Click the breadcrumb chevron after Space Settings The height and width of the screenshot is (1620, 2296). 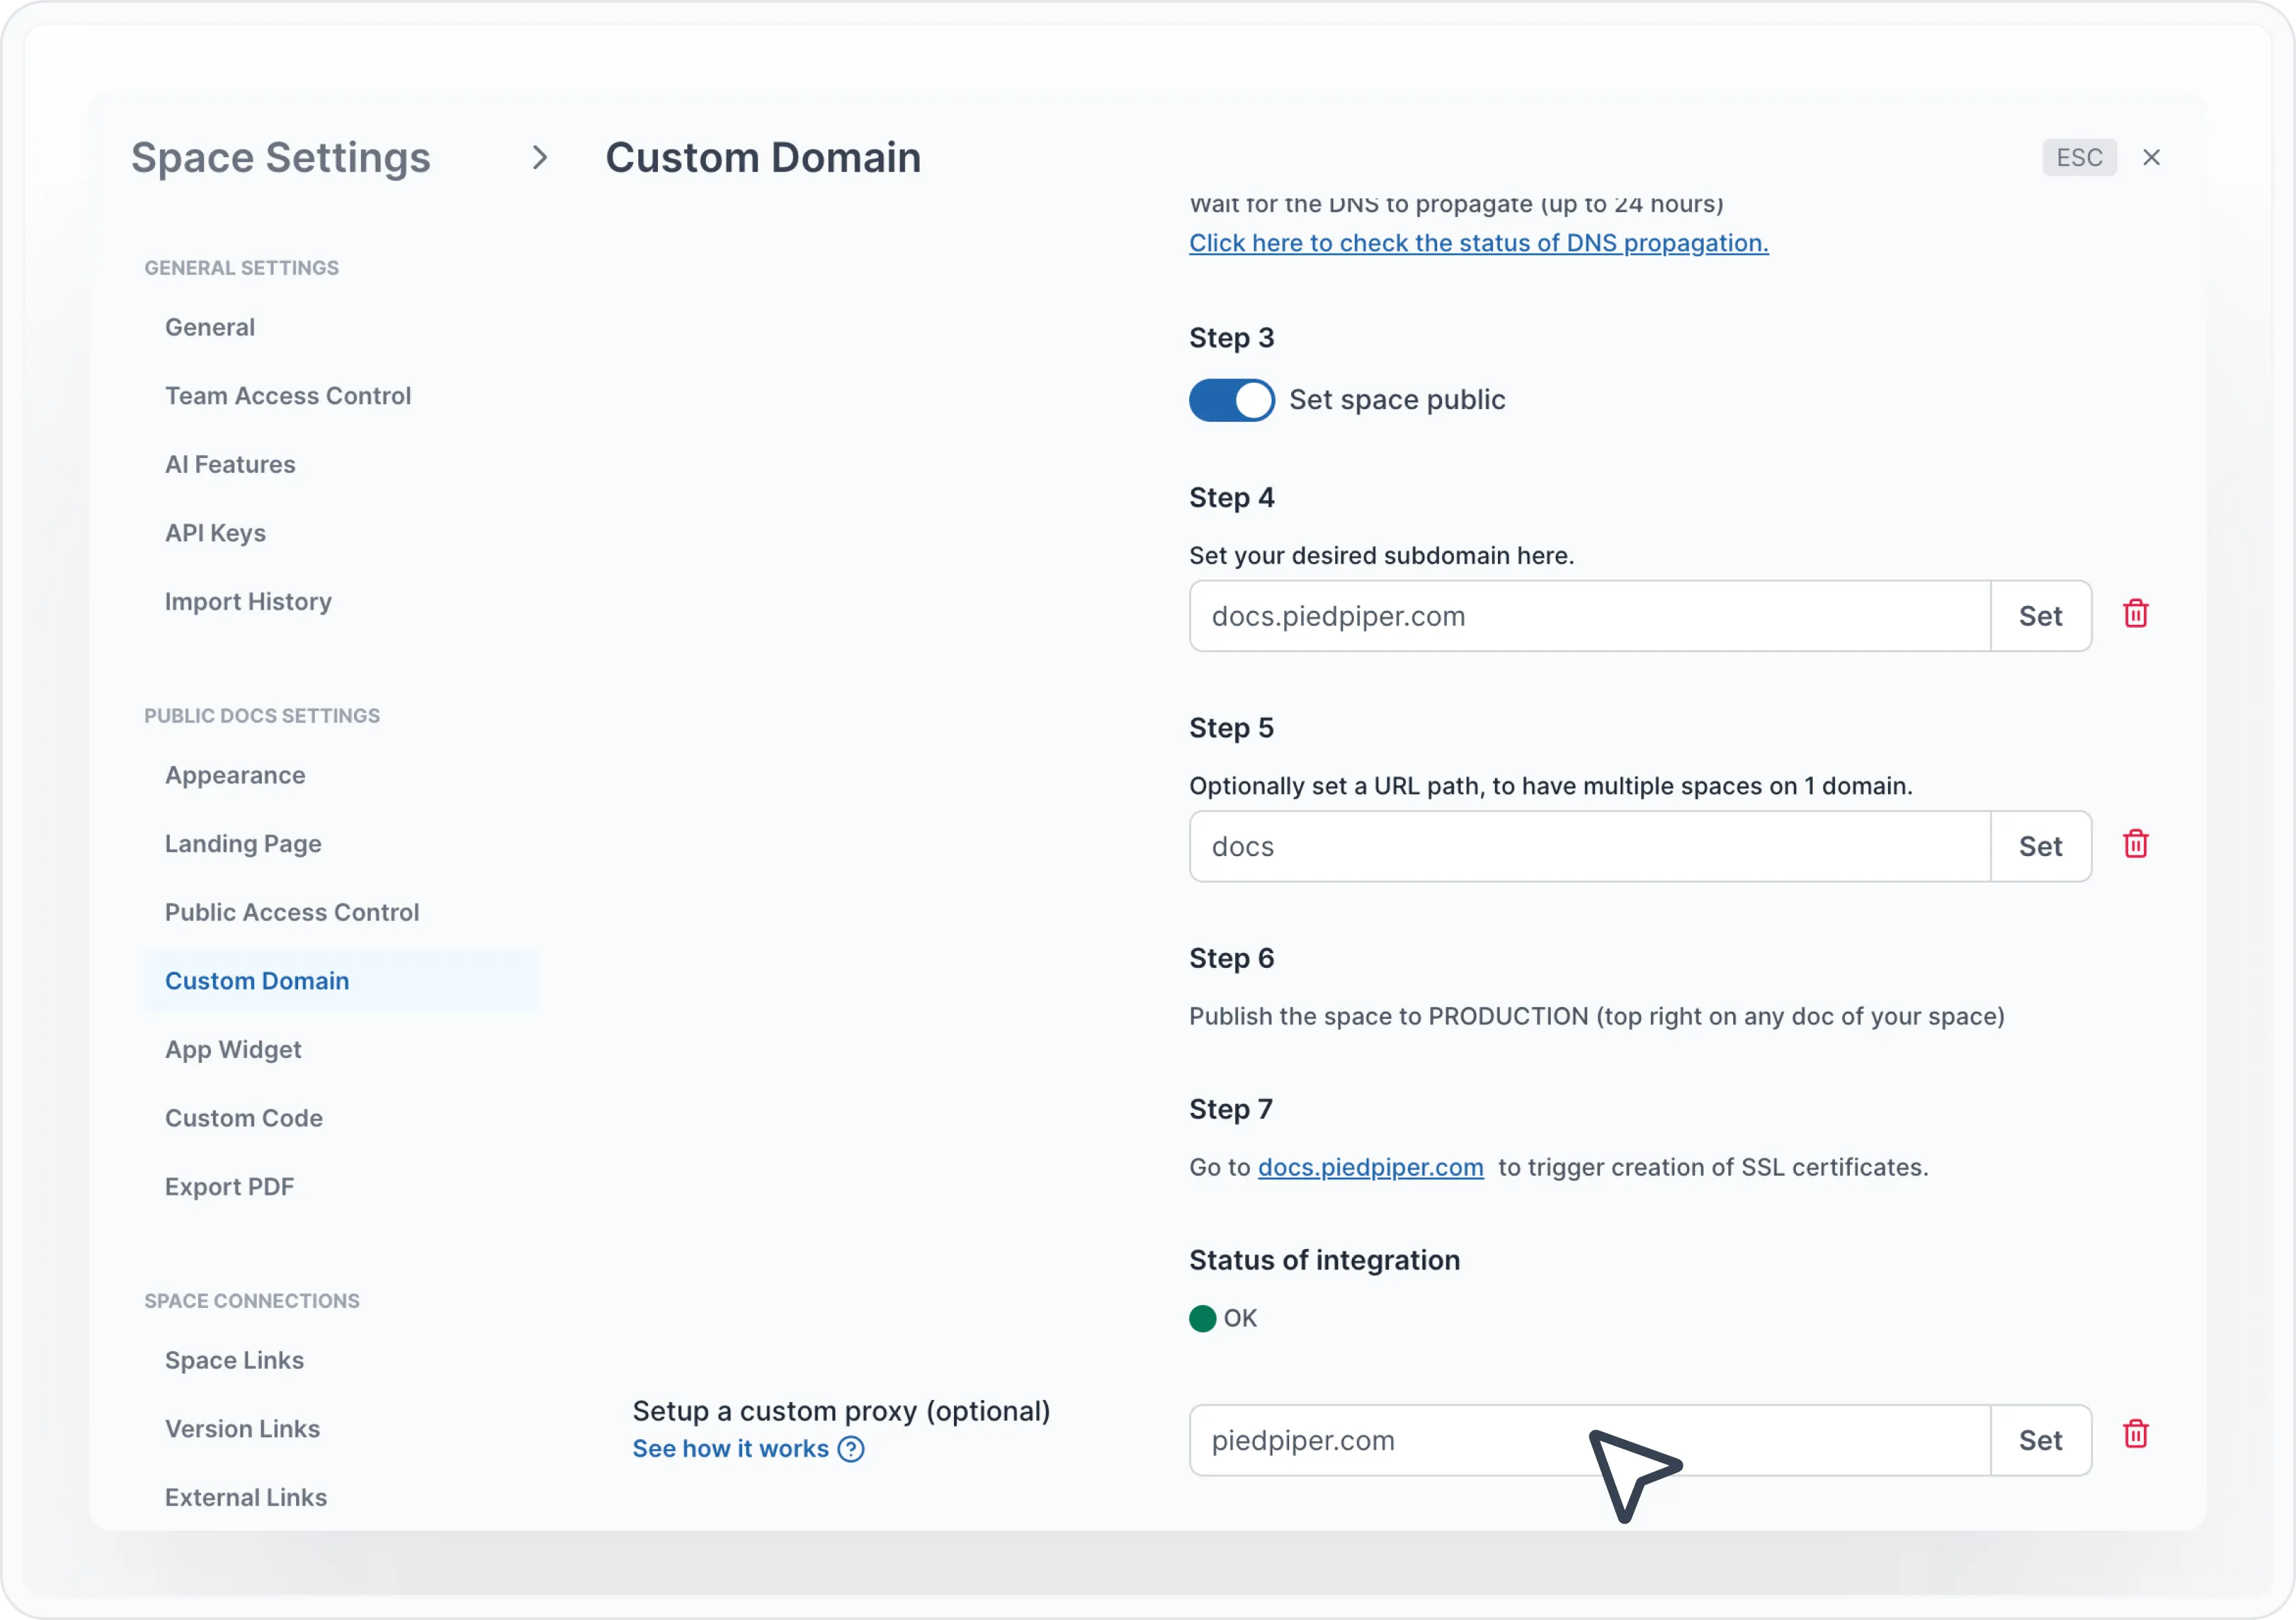click(540, 157)
